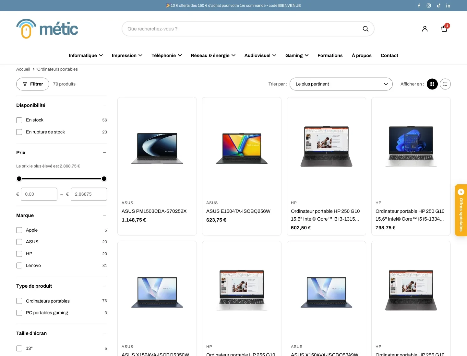Image resolution: width=467 pixels, height=356 pixels.
Task: Open HP 250 G10 Core i5 product
Action: [410, 215]
